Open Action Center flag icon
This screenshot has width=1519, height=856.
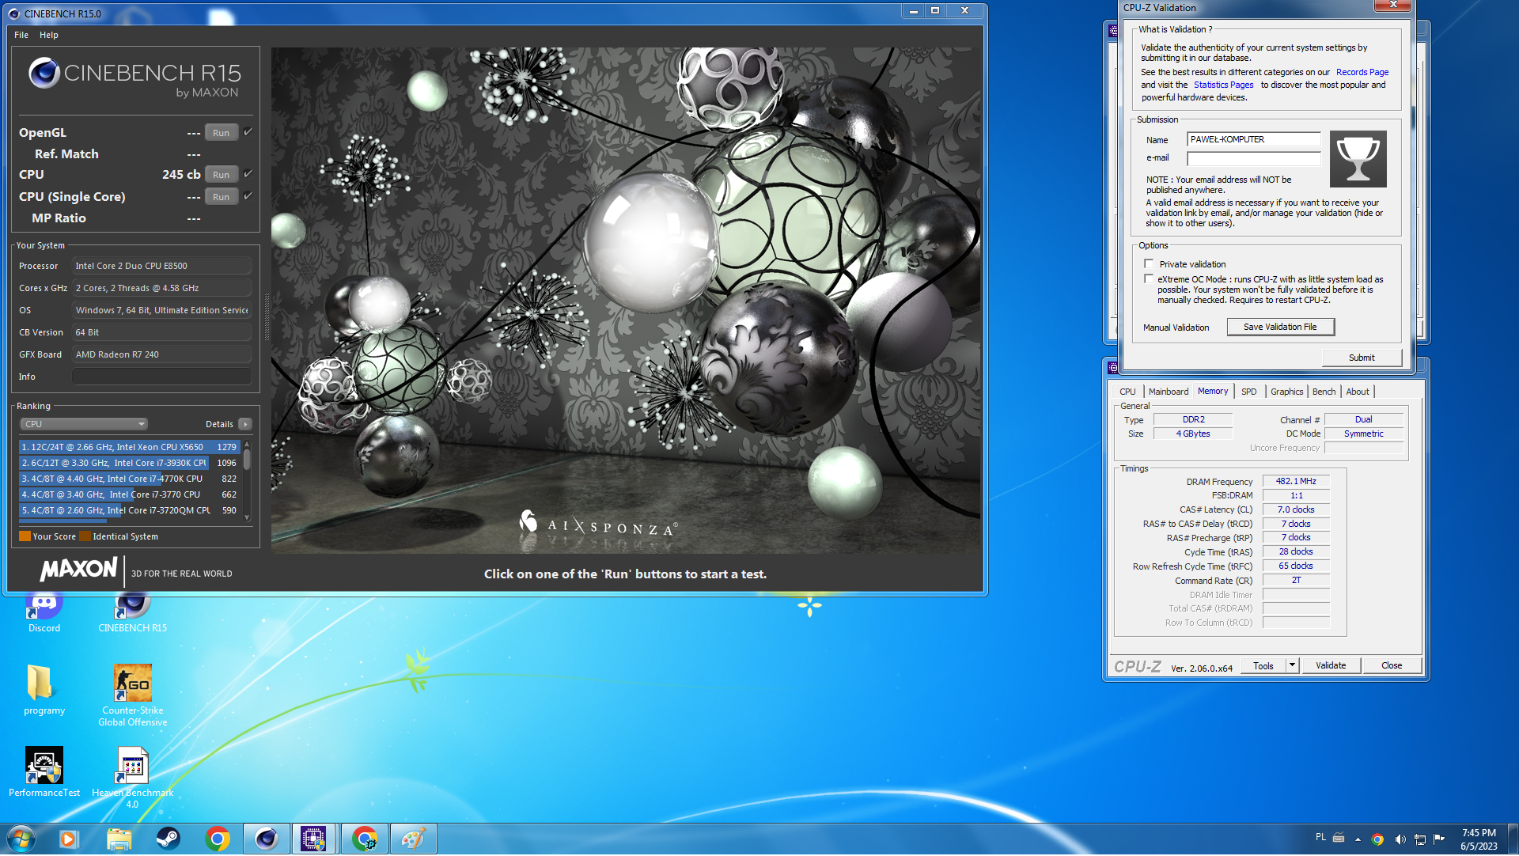pyautogui.click(x=1439, y=840)
